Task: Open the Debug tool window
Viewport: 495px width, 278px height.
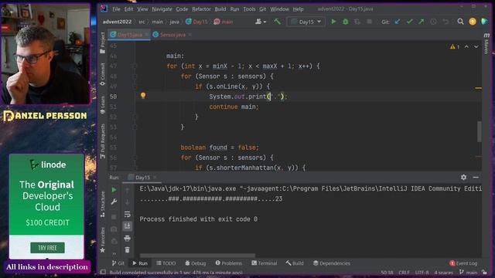Action: click(x=196, y=263)
